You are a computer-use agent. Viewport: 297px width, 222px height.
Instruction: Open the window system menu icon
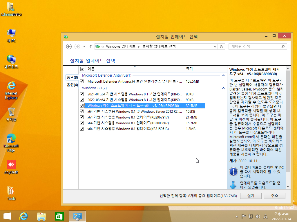tap(66, 37)
